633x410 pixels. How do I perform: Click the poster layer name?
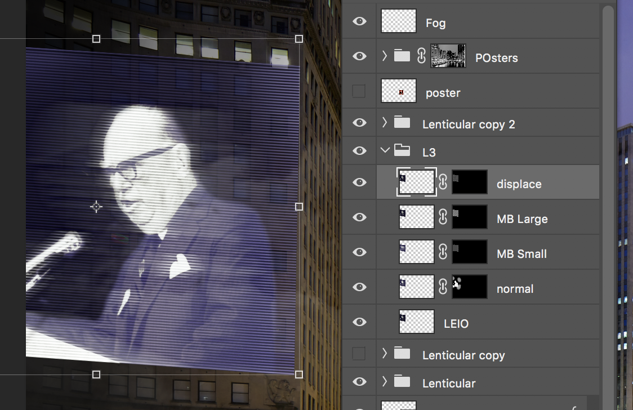(x=443, y=93)
